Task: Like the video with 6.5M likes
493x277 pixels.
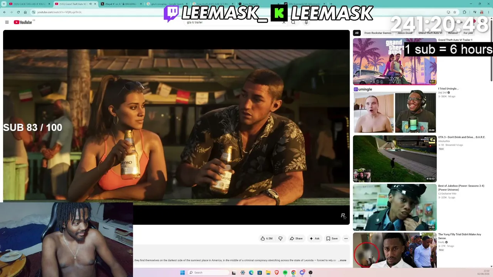Action: pos(267,239)
